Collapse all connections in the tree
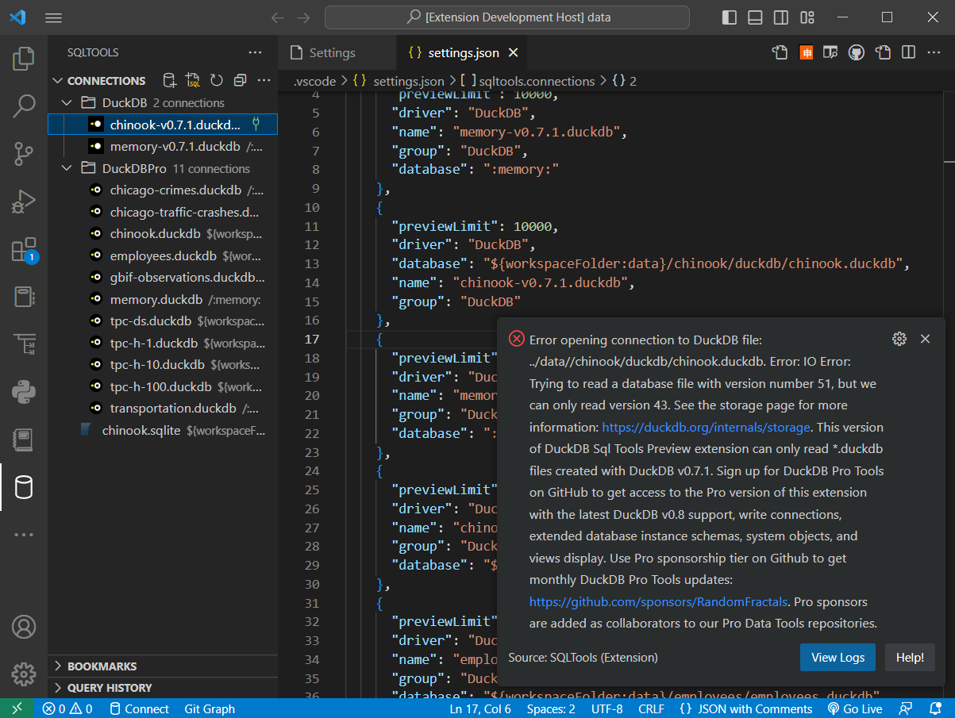Image resolution: width=955 pixels, height=718 pixels. [x=240, y=80]
